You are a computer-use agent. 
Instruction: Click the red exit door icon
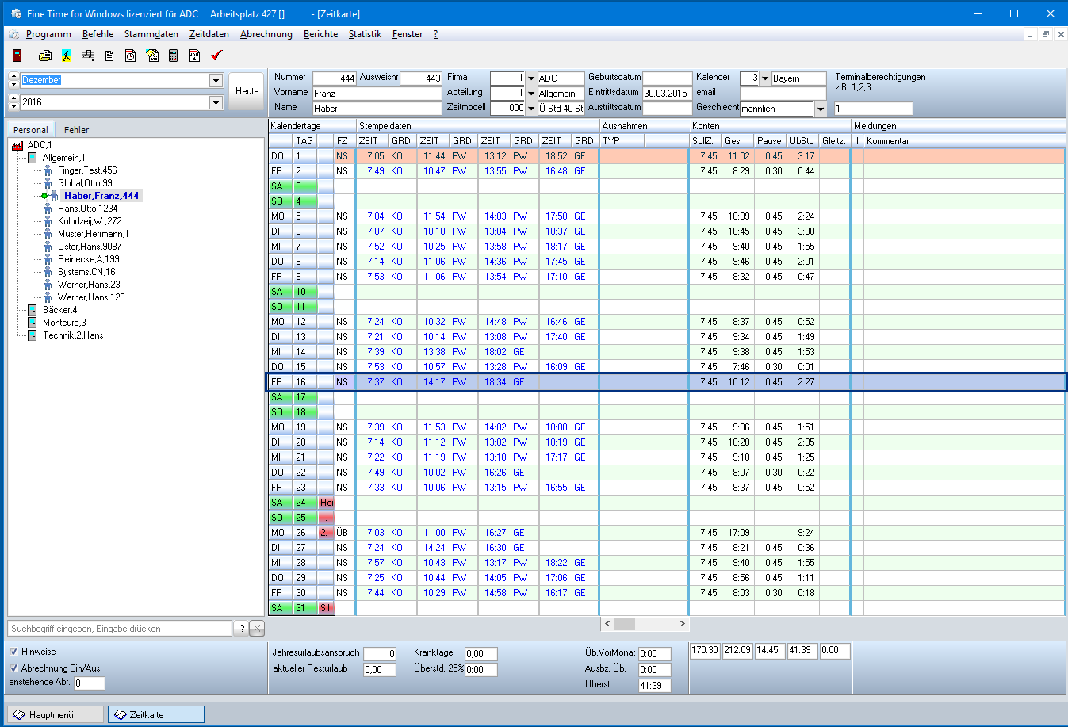(x=17, y=55)
